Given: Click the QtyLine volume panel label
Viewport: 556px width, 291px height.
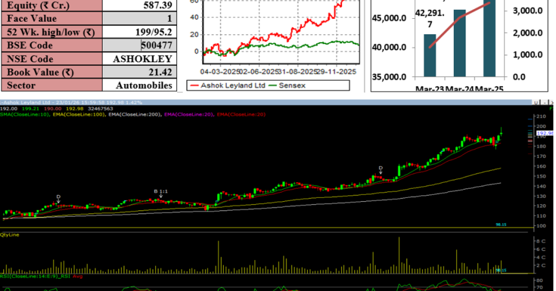Looking at the screenshot, I should coord(10,235).
